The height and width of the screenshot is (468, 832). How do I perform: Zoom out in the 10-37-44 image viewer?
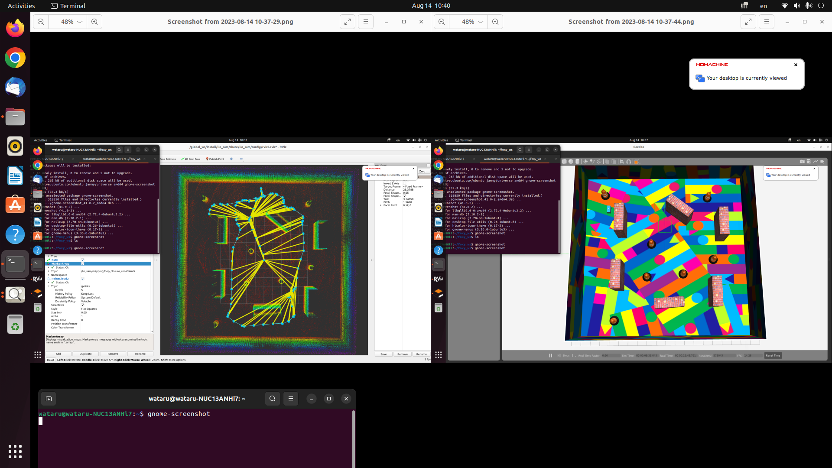pyautogui.click(x=442, y=22)
